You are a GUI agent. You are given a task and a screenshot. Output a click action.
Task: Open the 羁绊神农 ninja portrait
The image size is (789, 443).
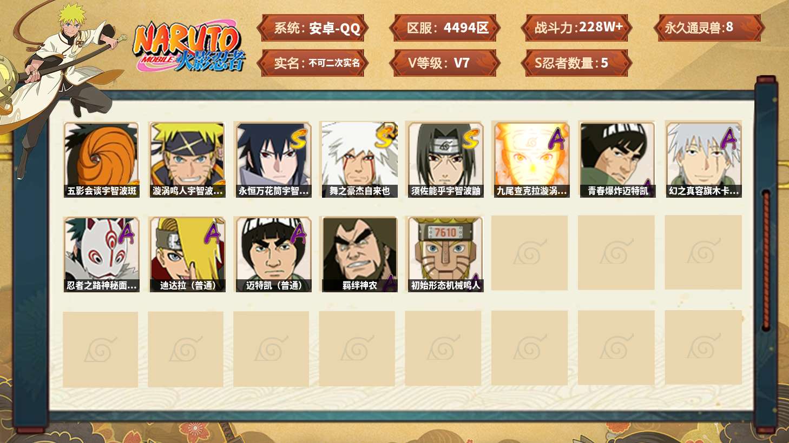[x=359, y=254]
